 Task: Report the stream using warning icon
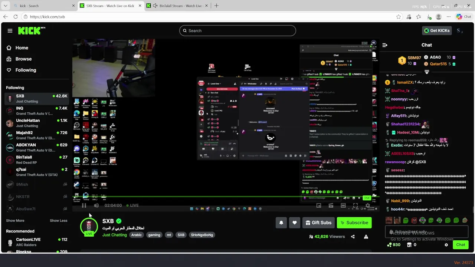(366, 237)
